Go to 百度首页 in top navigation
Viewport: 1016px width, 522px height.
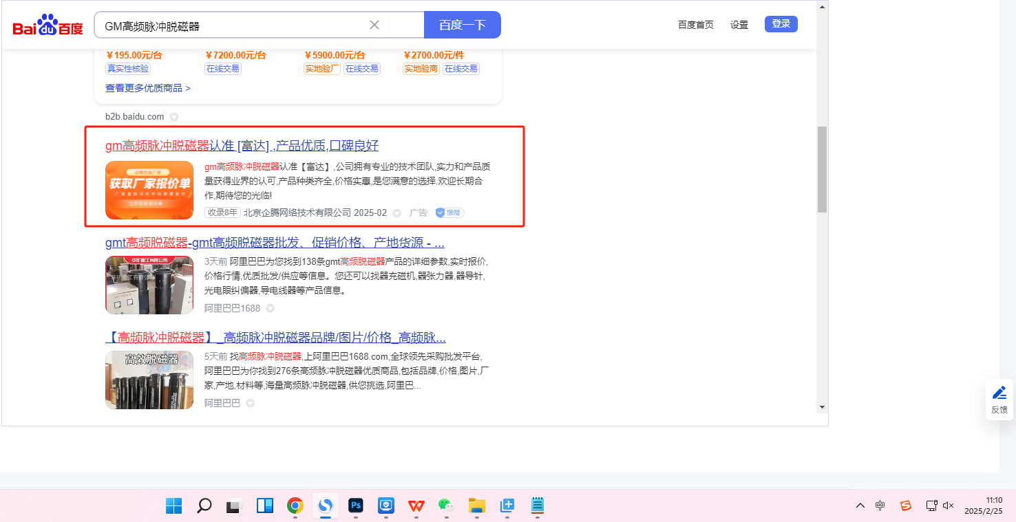[695, 25]
